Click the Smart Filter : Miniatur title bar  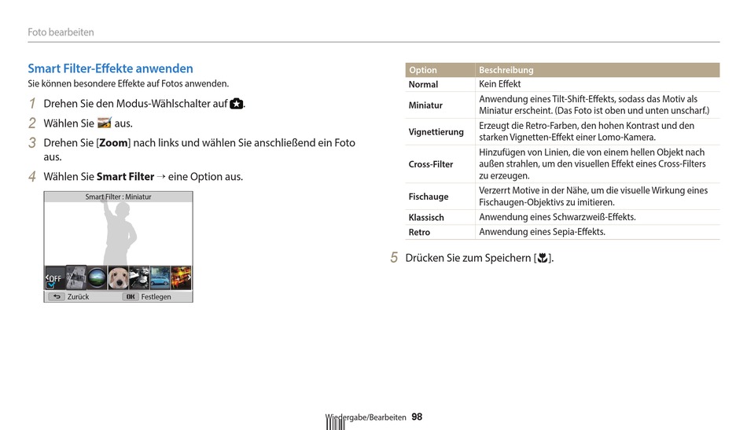coord(118,197)
